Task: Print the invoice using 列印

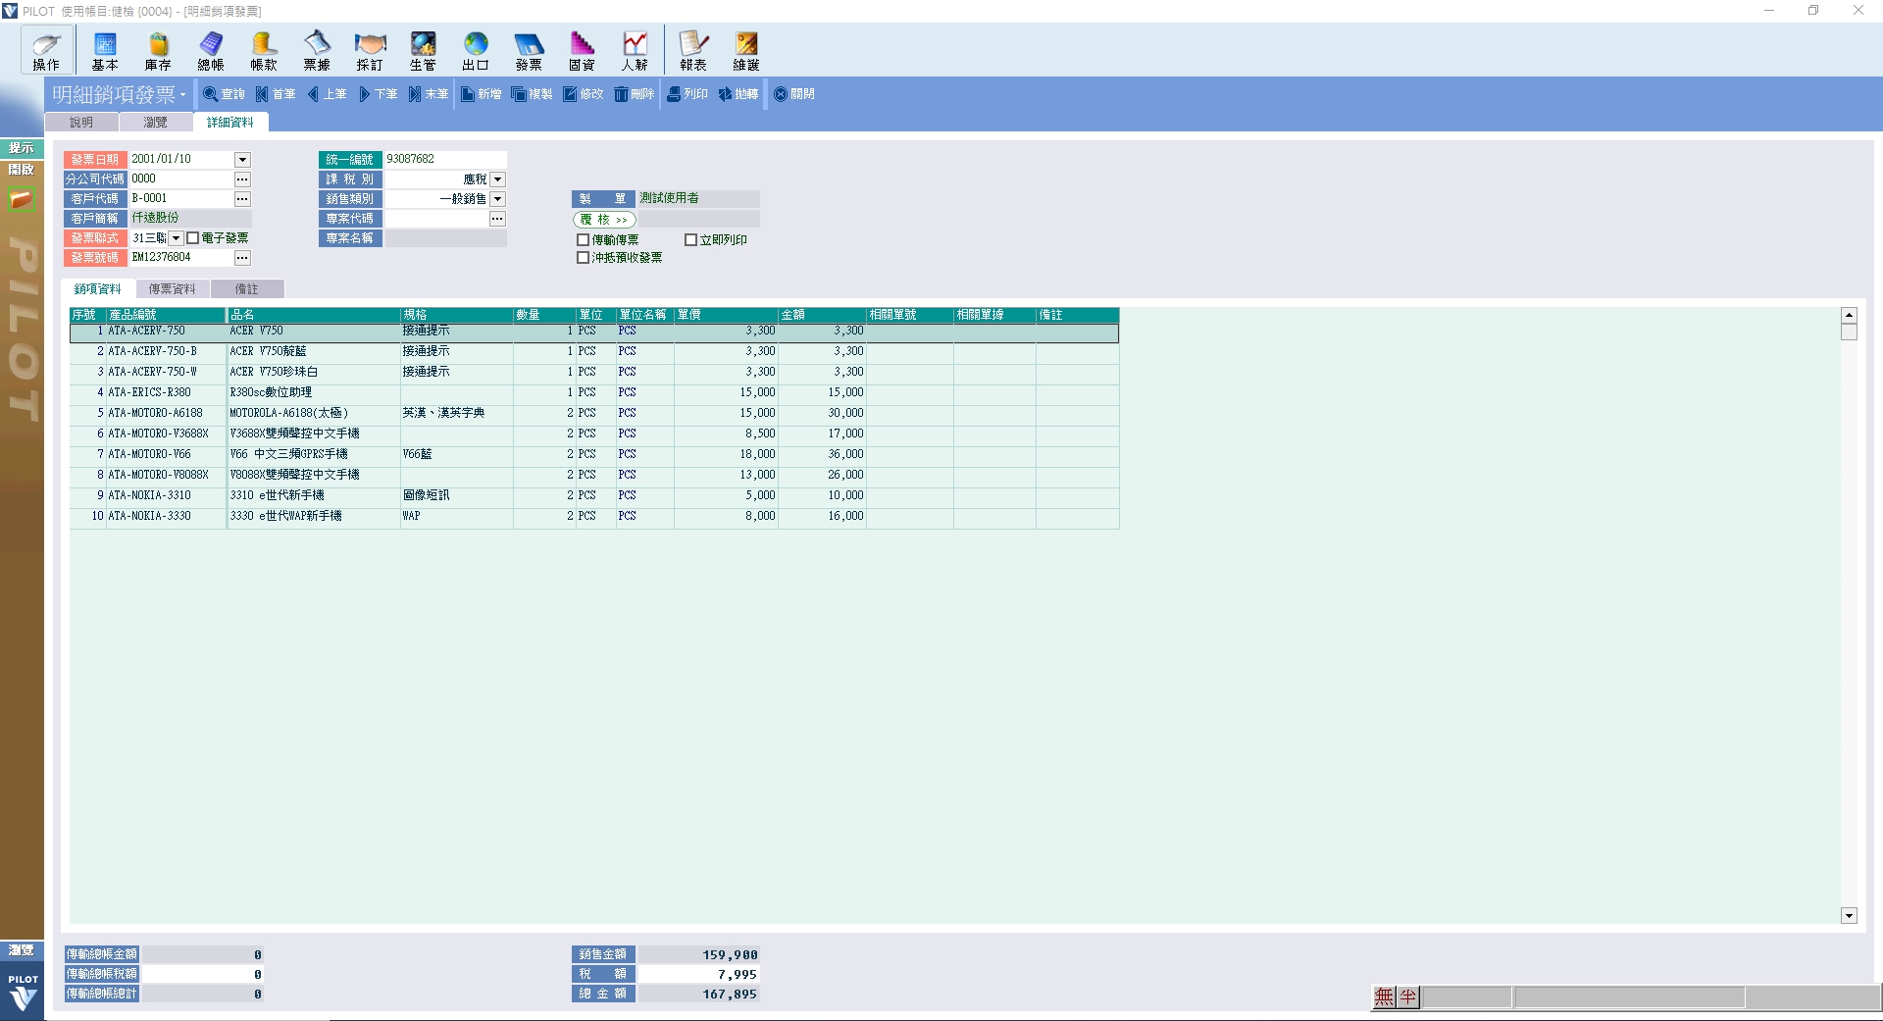Action: click(x=687, y=94)
